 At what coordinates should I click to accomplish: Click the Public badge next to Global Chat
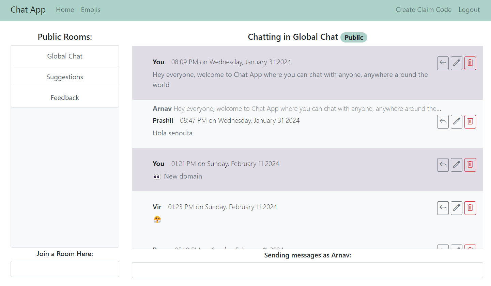tap(354, 37)
